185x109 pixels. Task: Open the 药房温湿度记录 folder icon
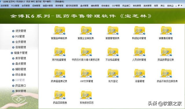tap(59, 73)
